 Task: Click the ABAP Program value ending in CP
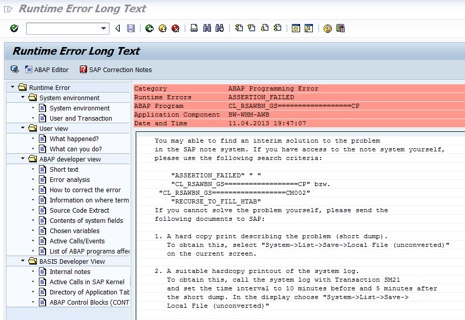[293, 106]
